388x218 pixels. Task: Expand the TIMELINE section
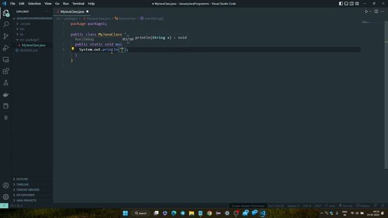32,184
